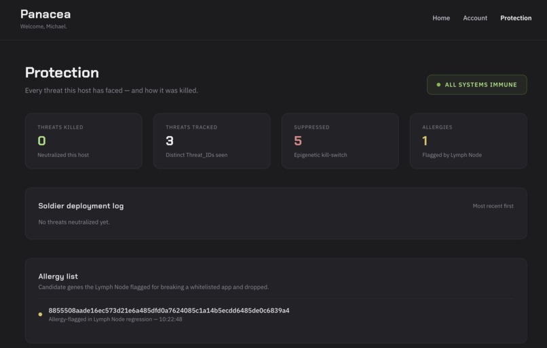Open the Allergies stat card
547x348 pixels.
468,141
